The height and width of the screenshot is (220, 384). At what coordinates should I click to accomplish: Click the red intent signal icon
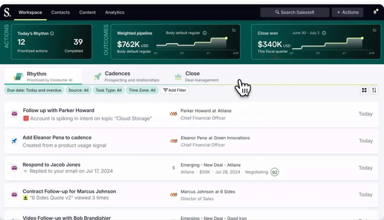click(26, 118)
